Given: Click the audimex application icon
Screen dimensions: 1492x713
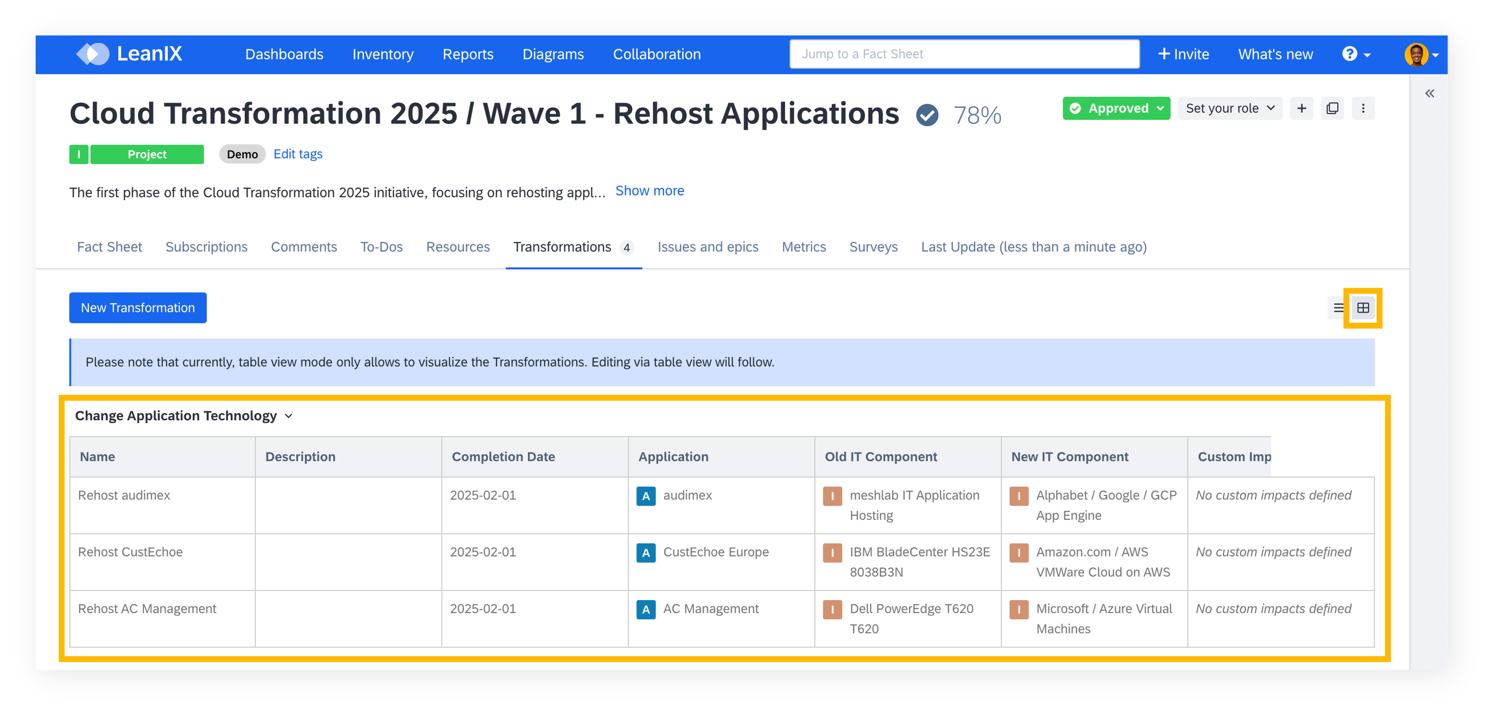Looking at the screenshot, I should click(646, 496).
